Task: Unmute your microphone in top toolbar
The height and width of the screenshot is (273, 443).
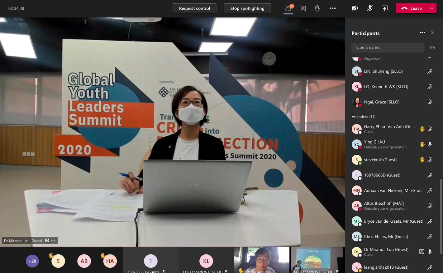Action: (x=370, y=8)
